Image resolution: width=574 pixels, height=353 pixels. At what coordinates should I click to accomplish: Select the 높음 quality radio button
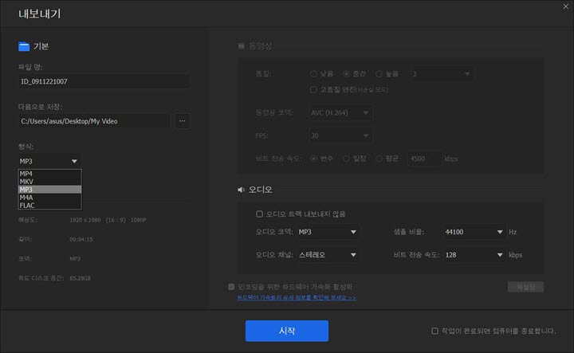379,74
